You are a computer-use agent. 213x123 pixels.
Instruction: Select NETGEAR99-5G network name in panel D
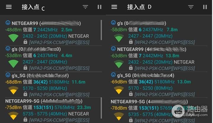(x=128, y=102)
